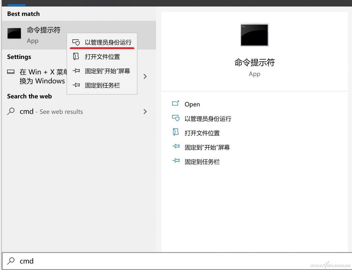Click cmd - See web results
Viewport: 352px width, 270px height.
coord(52,112)
